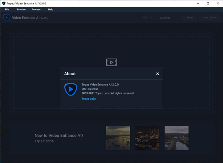
Task: Follow the Topaz Labs link
Action: pyautogui.click(x=88, y=99)
